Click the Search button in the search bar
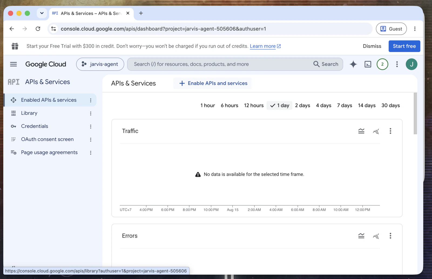This screenshot has width=432, height=279. (326, 64)
